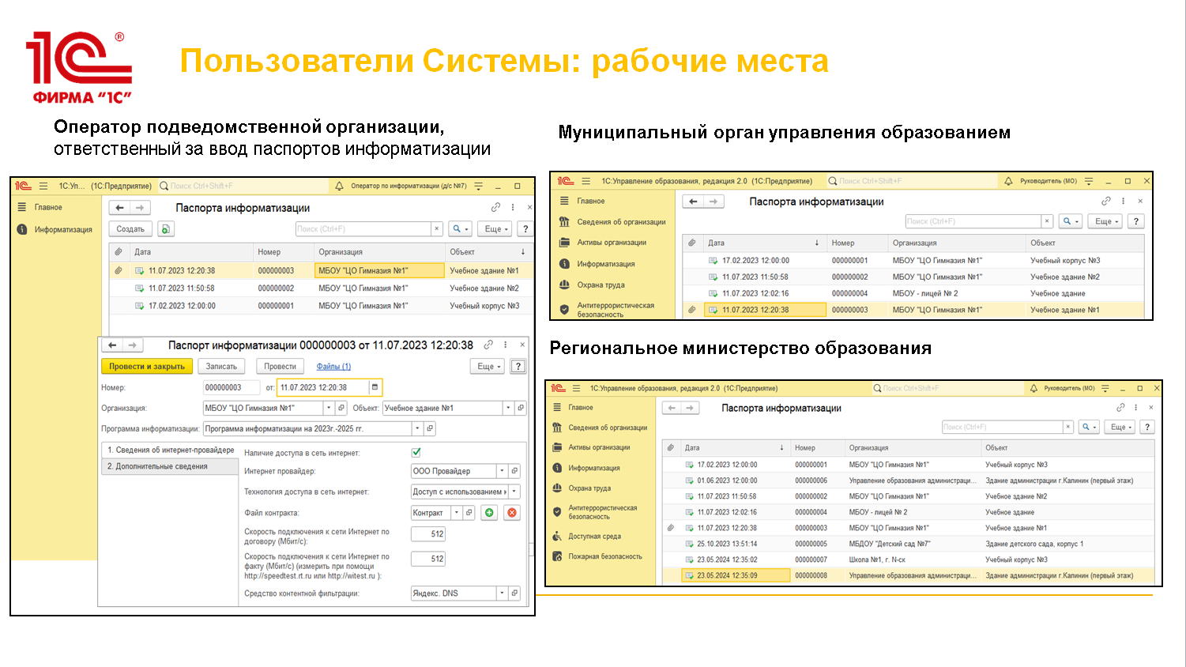
Task: Click Номер field with 000000003
Action: click(x=232, y=387)
